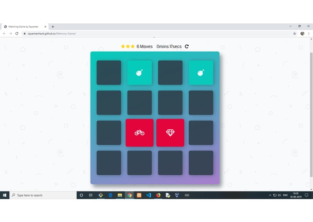
Task: Flip the face-down card directly below the bicycle
Action: coord(140,163)
